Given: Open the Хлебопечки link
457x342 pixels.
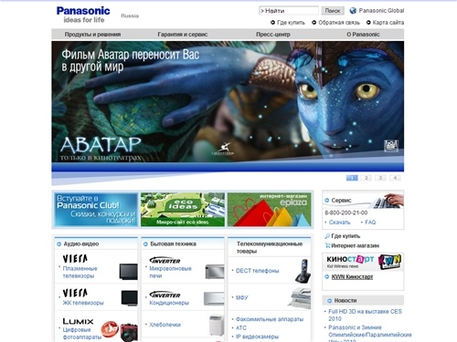Looking at the screenshot, I should (165, 325).
